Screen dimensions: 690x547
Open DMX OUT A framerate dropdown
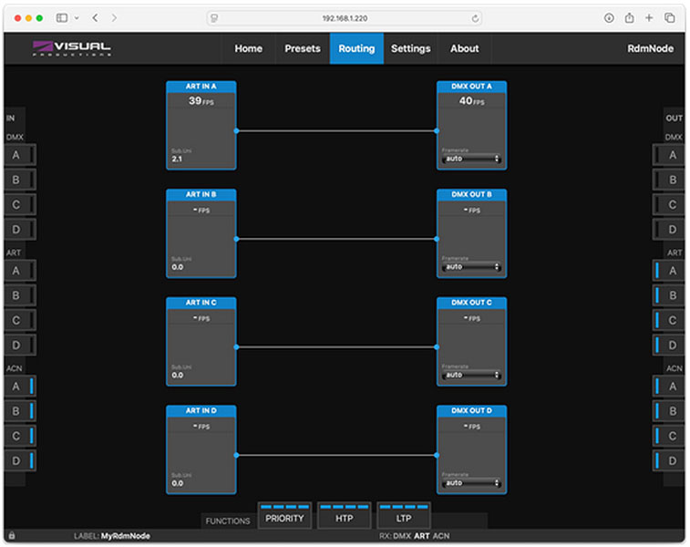471,159
